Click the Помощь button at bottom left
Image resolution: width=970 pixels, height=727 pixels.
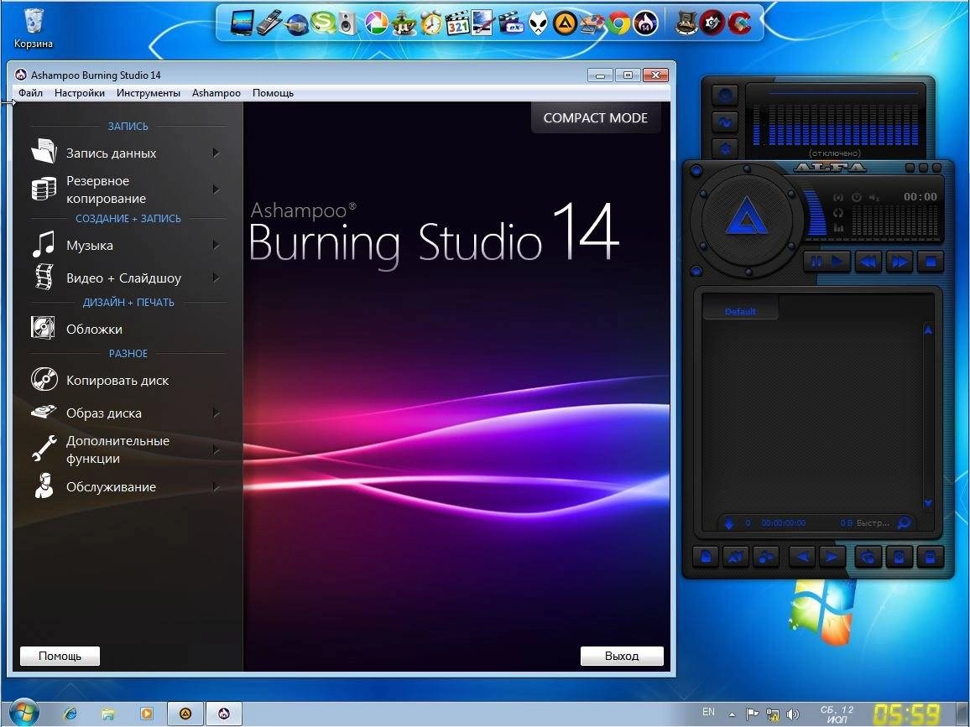click(60, 656)
